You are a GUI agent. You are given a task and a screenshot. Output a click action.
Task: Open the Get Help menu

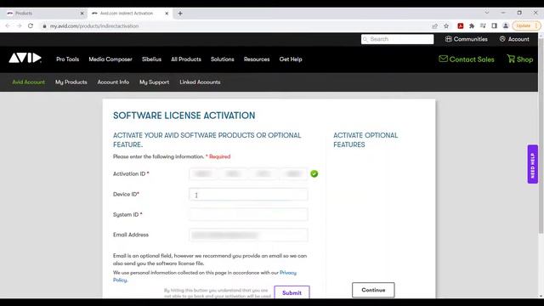point(291,59)
